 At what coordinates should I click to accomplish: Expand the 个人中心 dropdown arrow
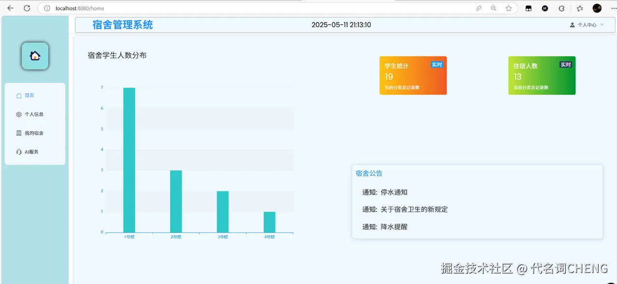pyautogui.click(x=602, y=24)
